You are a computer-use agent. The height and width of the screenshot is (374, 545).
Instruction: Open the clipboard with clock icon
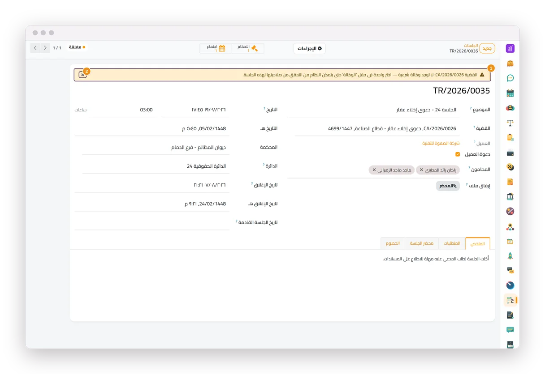coord(510,137)
